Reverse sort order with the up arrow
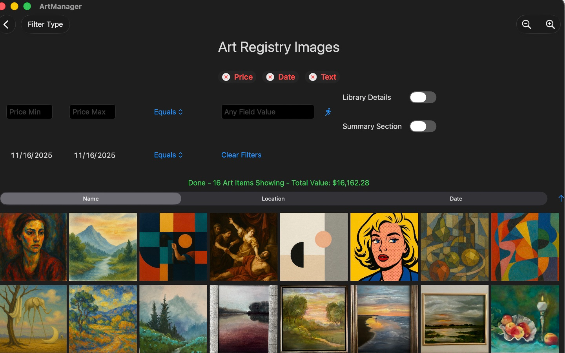 point(561,198)
